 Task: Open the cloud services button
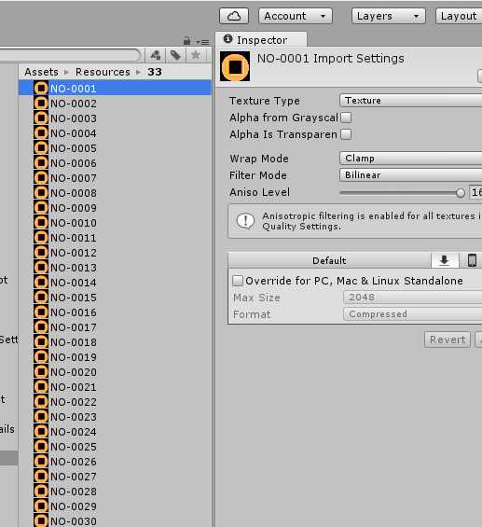(x=234, y=16)
